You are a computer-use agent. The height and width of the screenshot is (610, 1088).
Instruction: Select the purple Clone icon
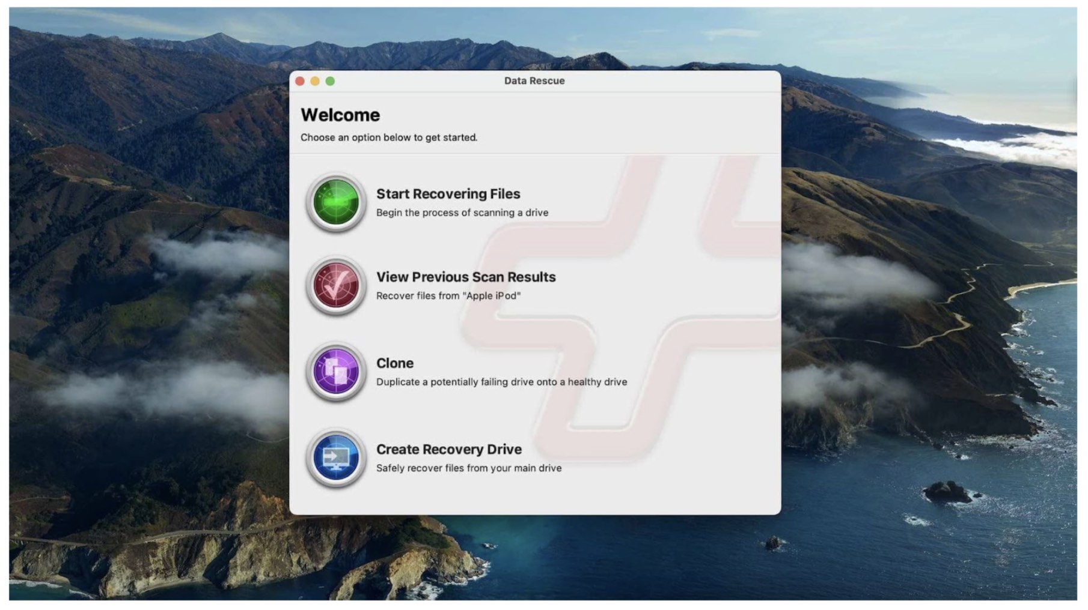[336, 372]
